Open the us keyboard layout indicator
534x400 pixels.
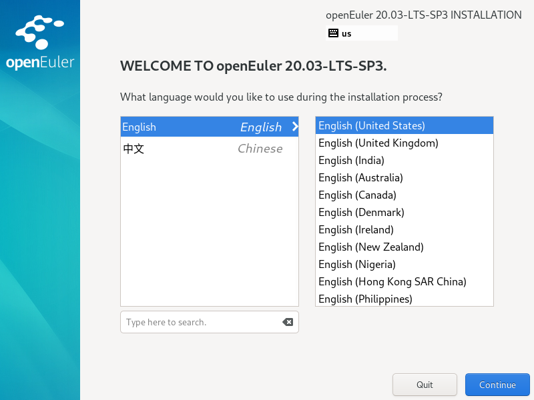[x=362, y=33]
